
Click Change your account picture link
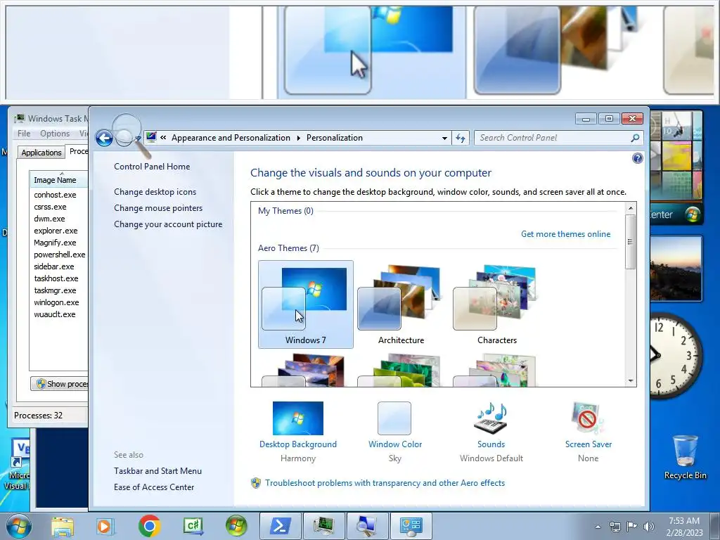click(168, 224)
